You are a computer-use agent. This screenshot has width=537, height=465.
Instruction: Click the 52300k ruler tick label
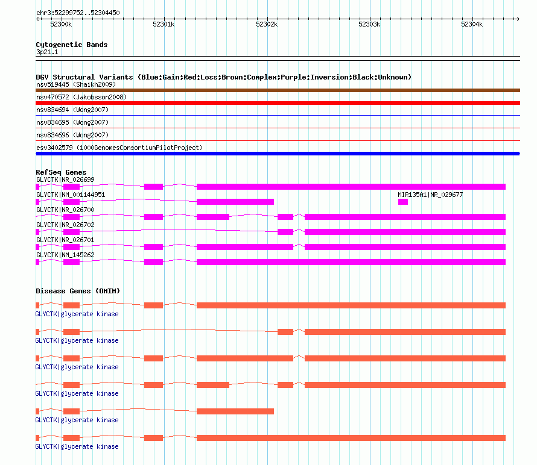tap(61, 24)
